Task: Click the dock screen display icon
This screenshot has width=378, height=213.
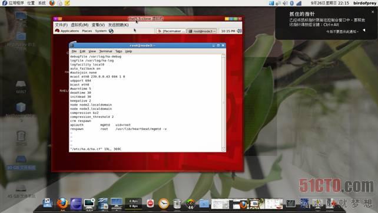Action: (117, 204)
